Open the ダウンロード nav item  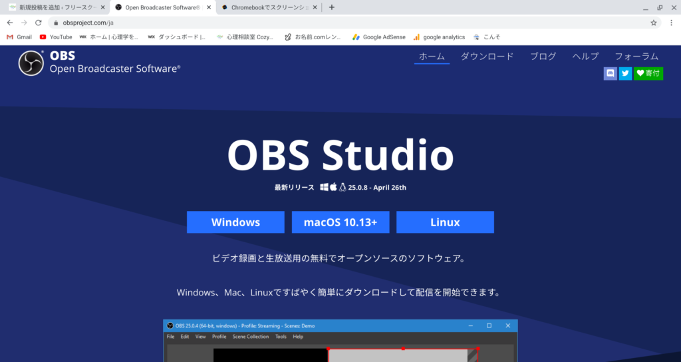pos(487,57)
